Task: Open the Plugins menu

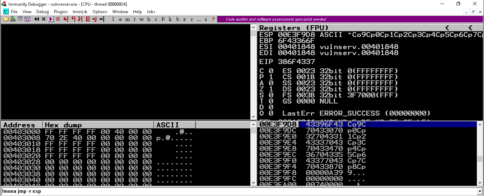Action: click(x=61, y=12)
